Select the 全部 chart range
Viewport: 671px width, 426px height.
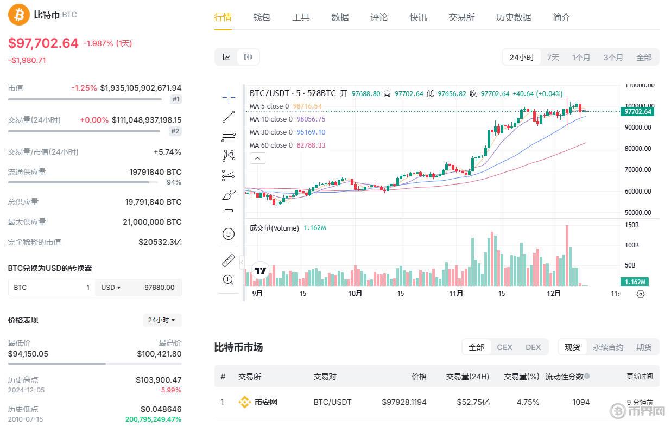click(644, 57)
